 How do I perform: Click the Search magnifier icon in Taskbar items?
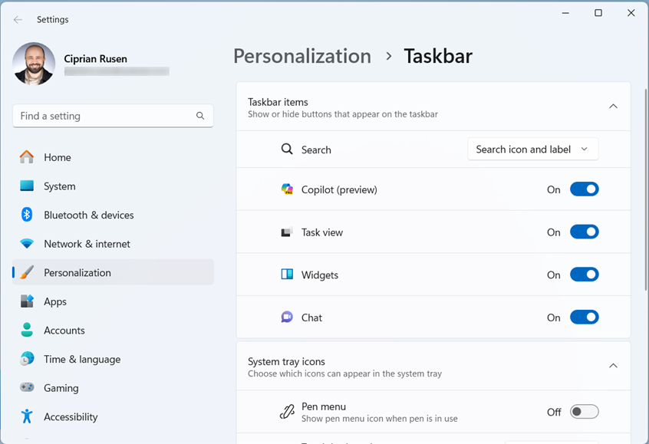tap(287, 149)
